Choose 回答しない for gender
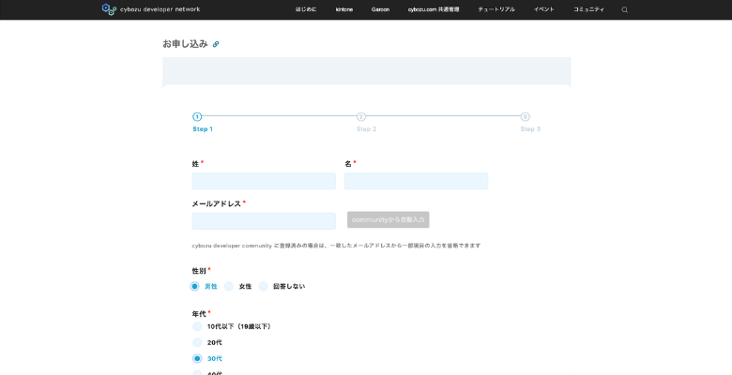 point(264,286)
